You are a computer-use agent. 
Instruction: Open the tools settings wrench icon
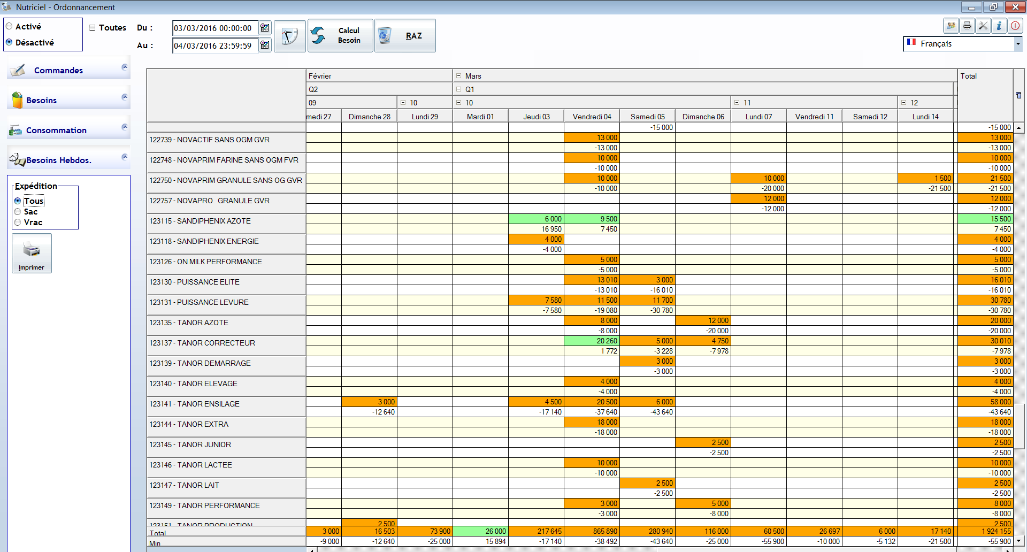(983, 26)
